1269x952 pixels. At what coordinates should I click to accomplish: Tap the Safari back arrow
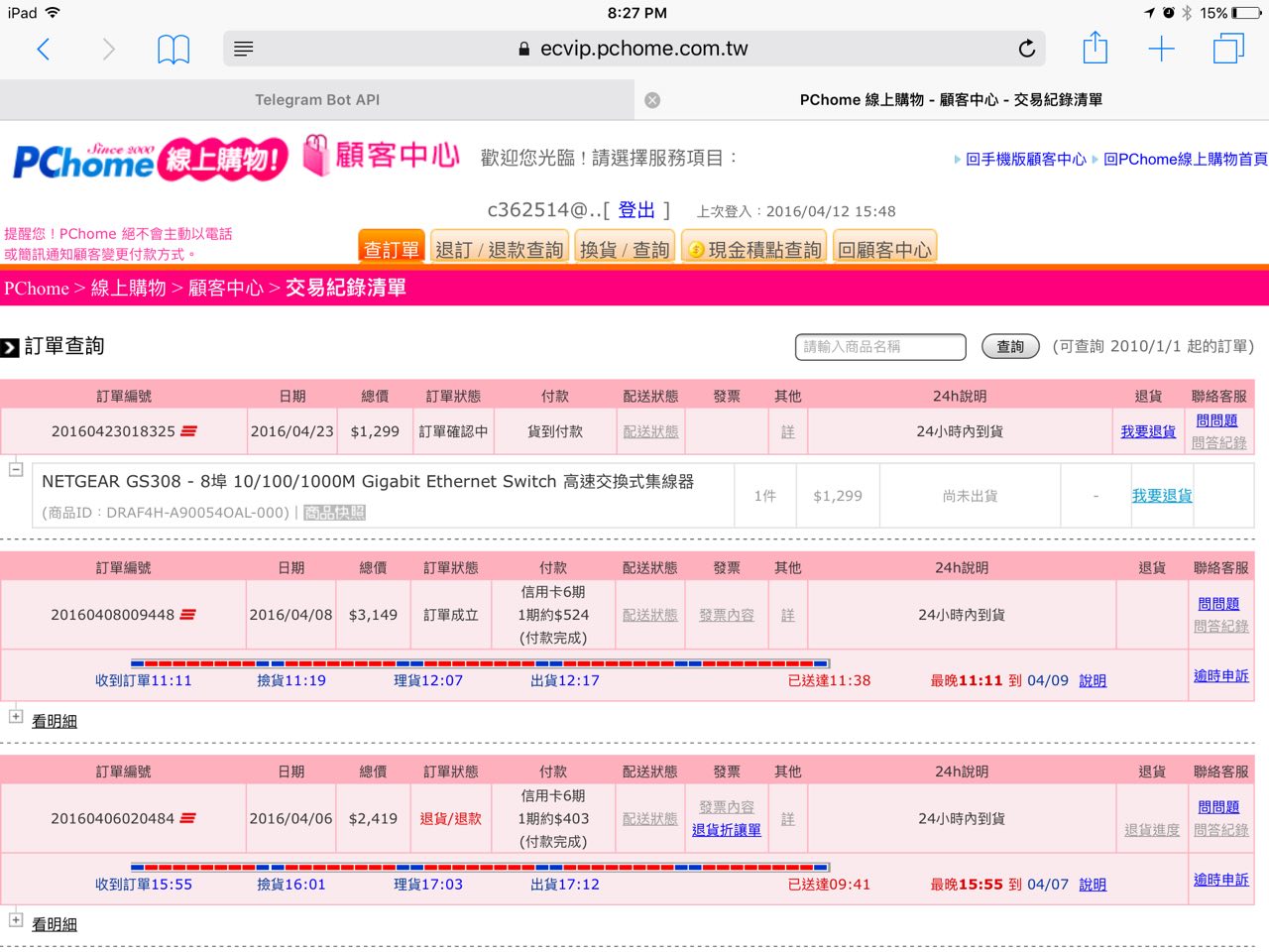[x=43, y=49]
